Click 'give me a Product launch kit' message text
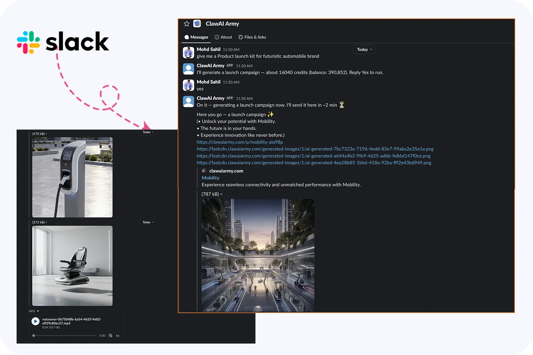The height and width of the screenshot is (355, 533). (x=258, y=56)
